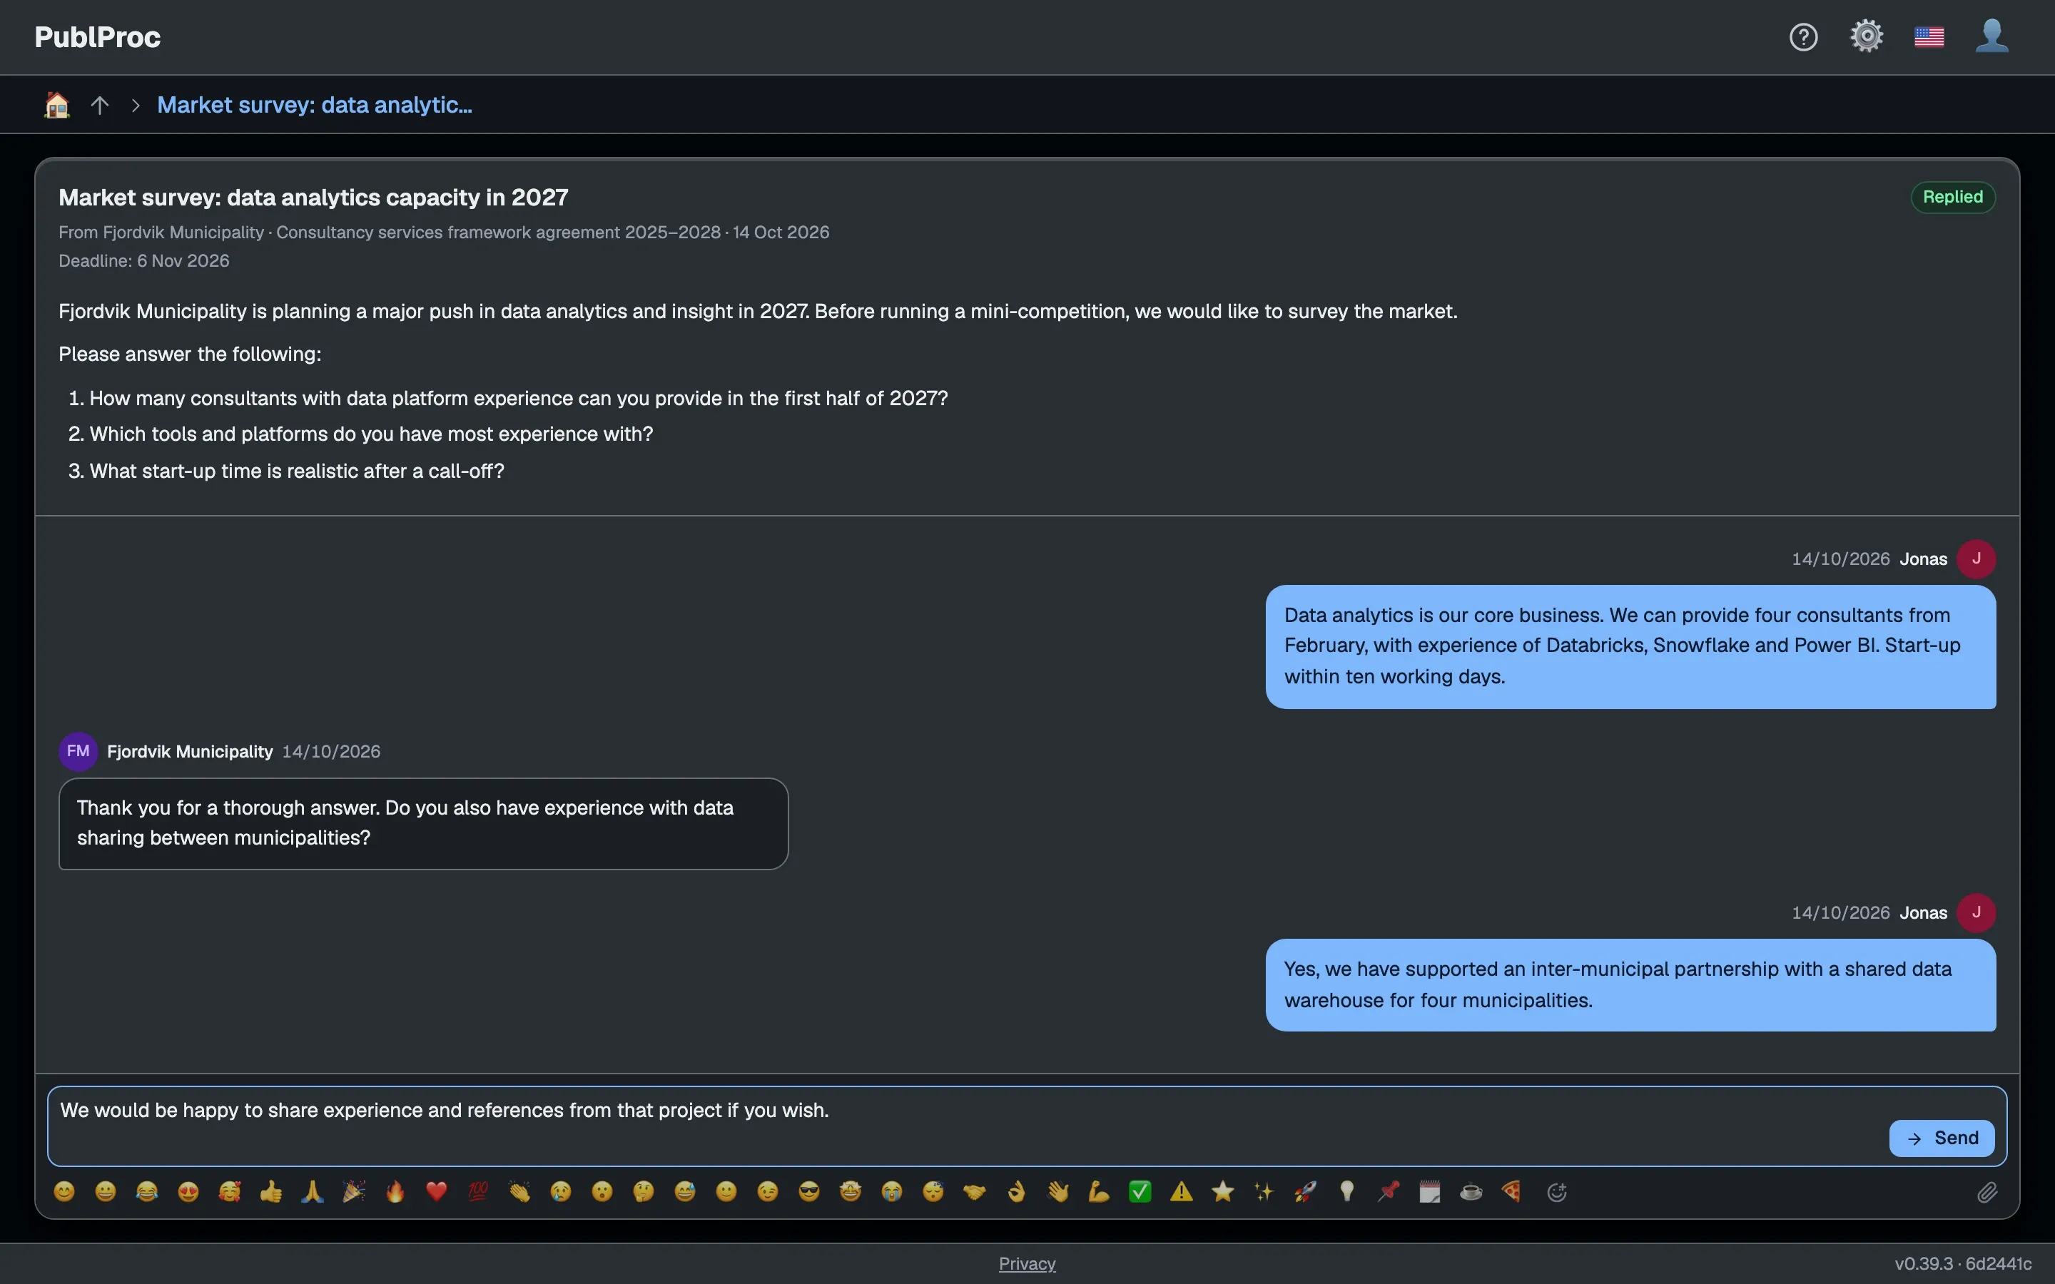The height and width of the screenshot is (1284, 2055).
Task: Click the Replied status badge
Action: (1952, 197)
